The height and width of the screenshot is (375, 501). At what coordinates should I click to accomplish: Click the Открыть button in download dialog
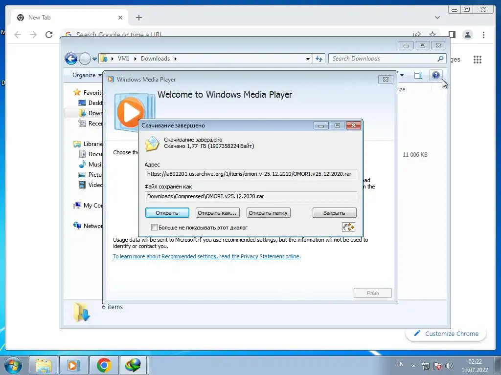pyautogui.click(x=167, y=213)
